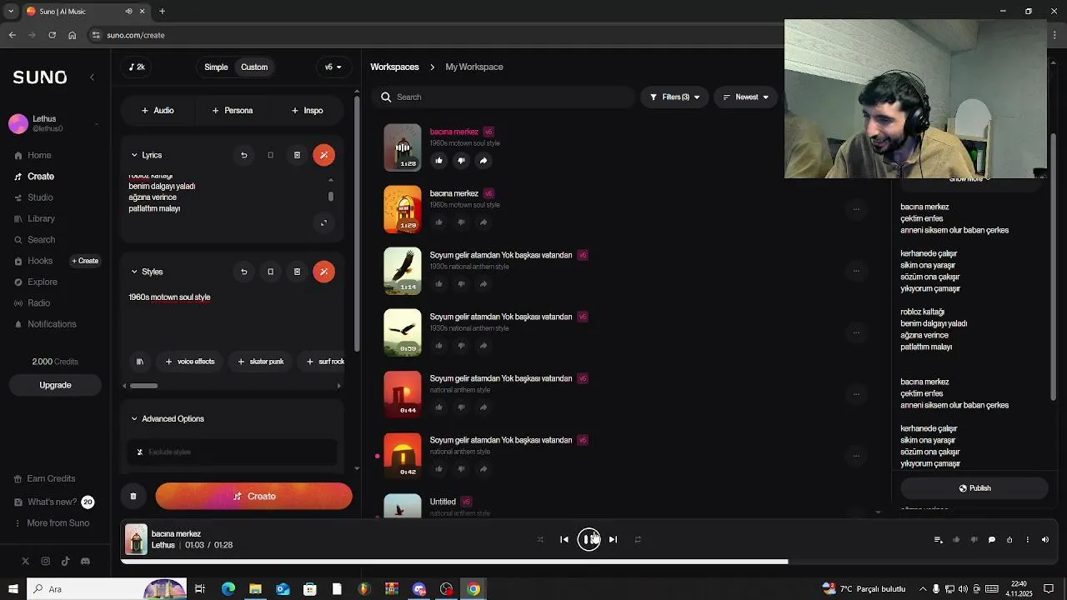Open more options in player bar
This screenshot has width=1067, height=600.
click(1027, 540)
